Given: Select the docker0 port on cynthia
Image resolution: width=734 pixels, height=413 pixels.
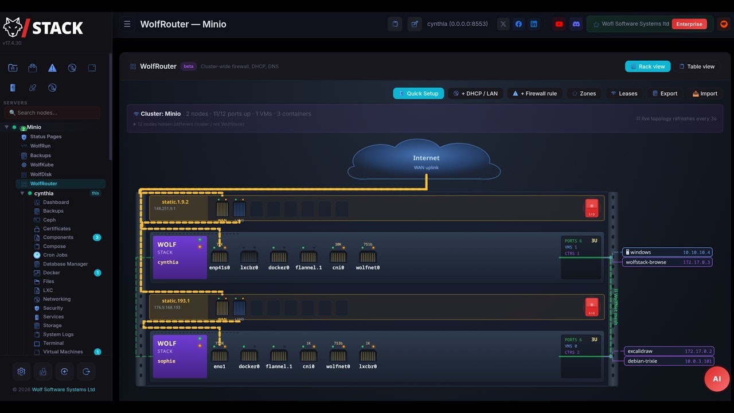Looking at the screenshot, I should (x=279, y=257).
